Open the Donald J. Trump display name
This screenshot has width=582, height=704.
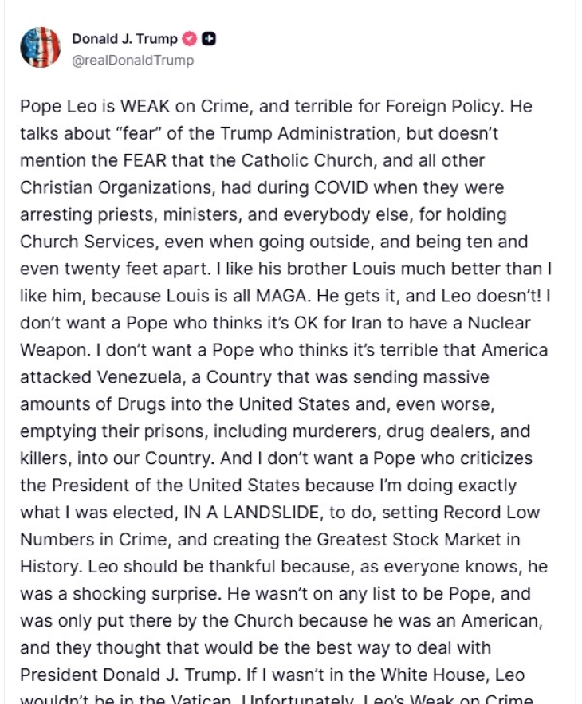click(124, 39)
